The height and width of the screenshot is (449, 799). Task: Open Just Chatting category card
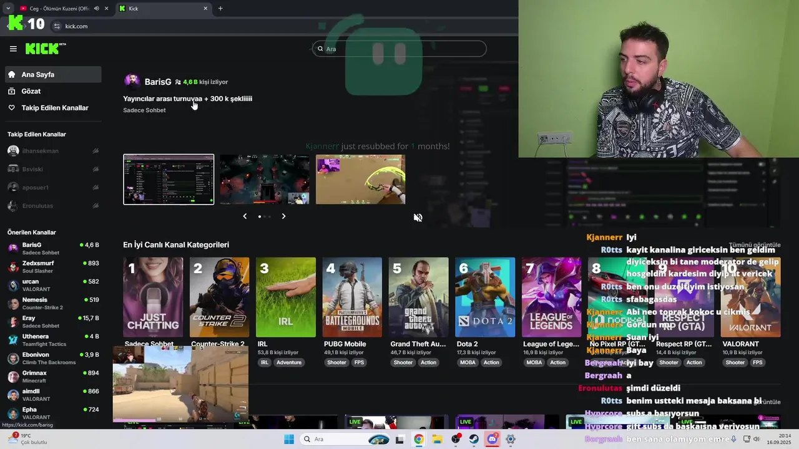tap(153, 297)
